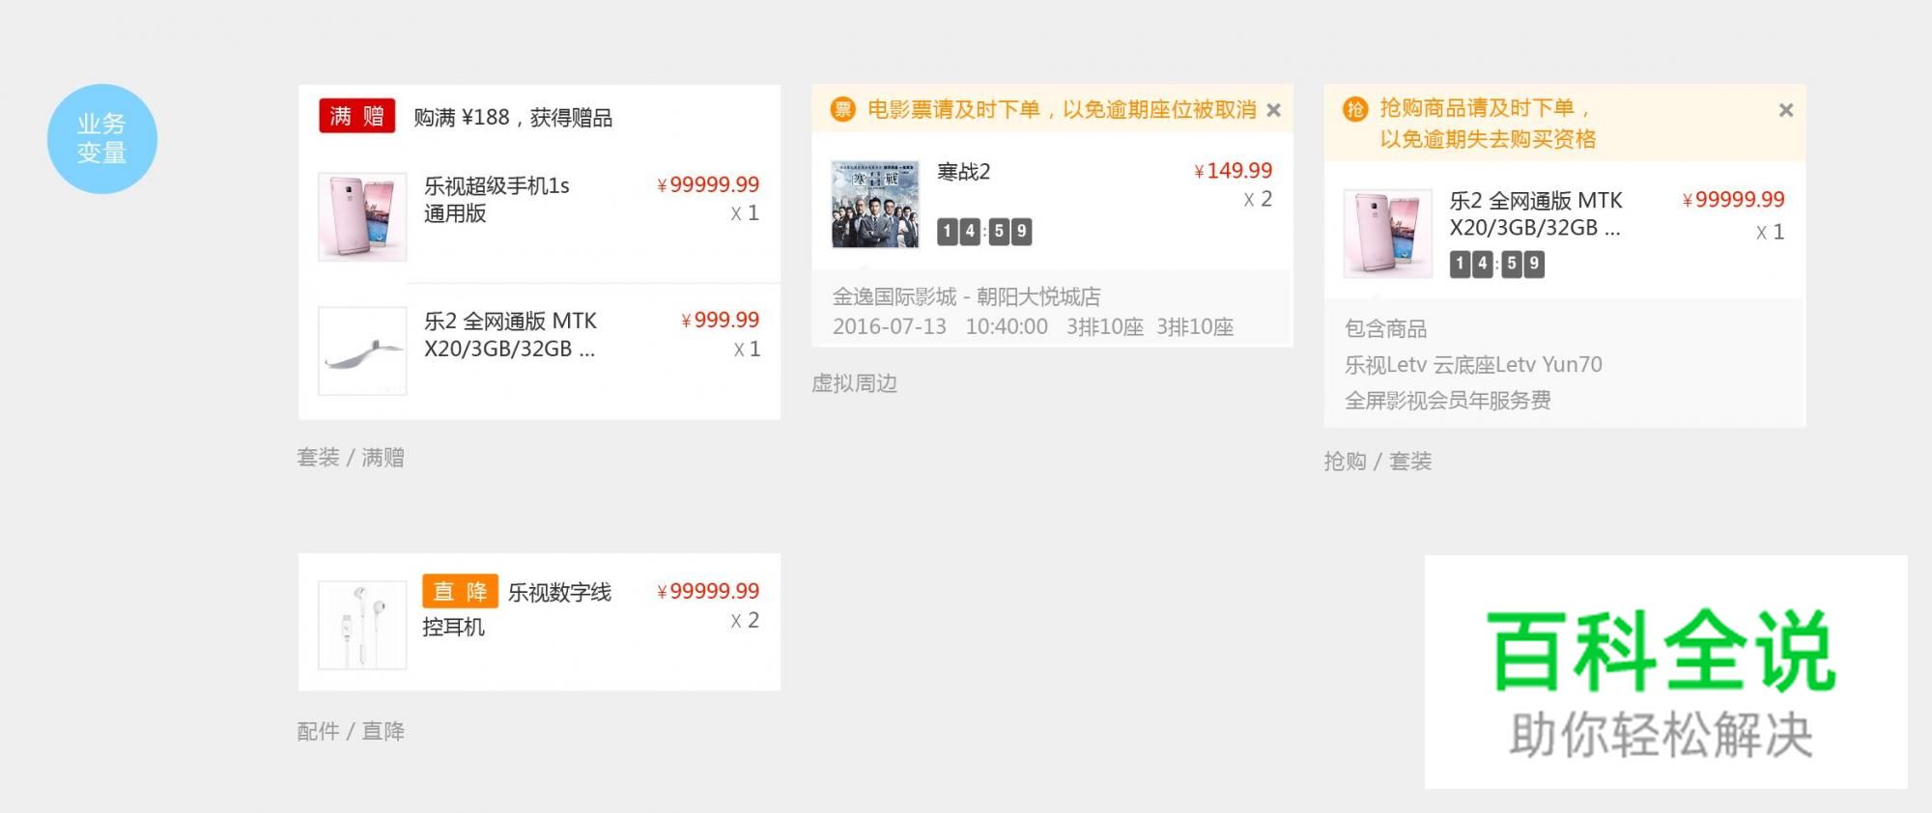
Task: Open the 乐视超级手机1s product thumbnail
Action: coord(361,214)
